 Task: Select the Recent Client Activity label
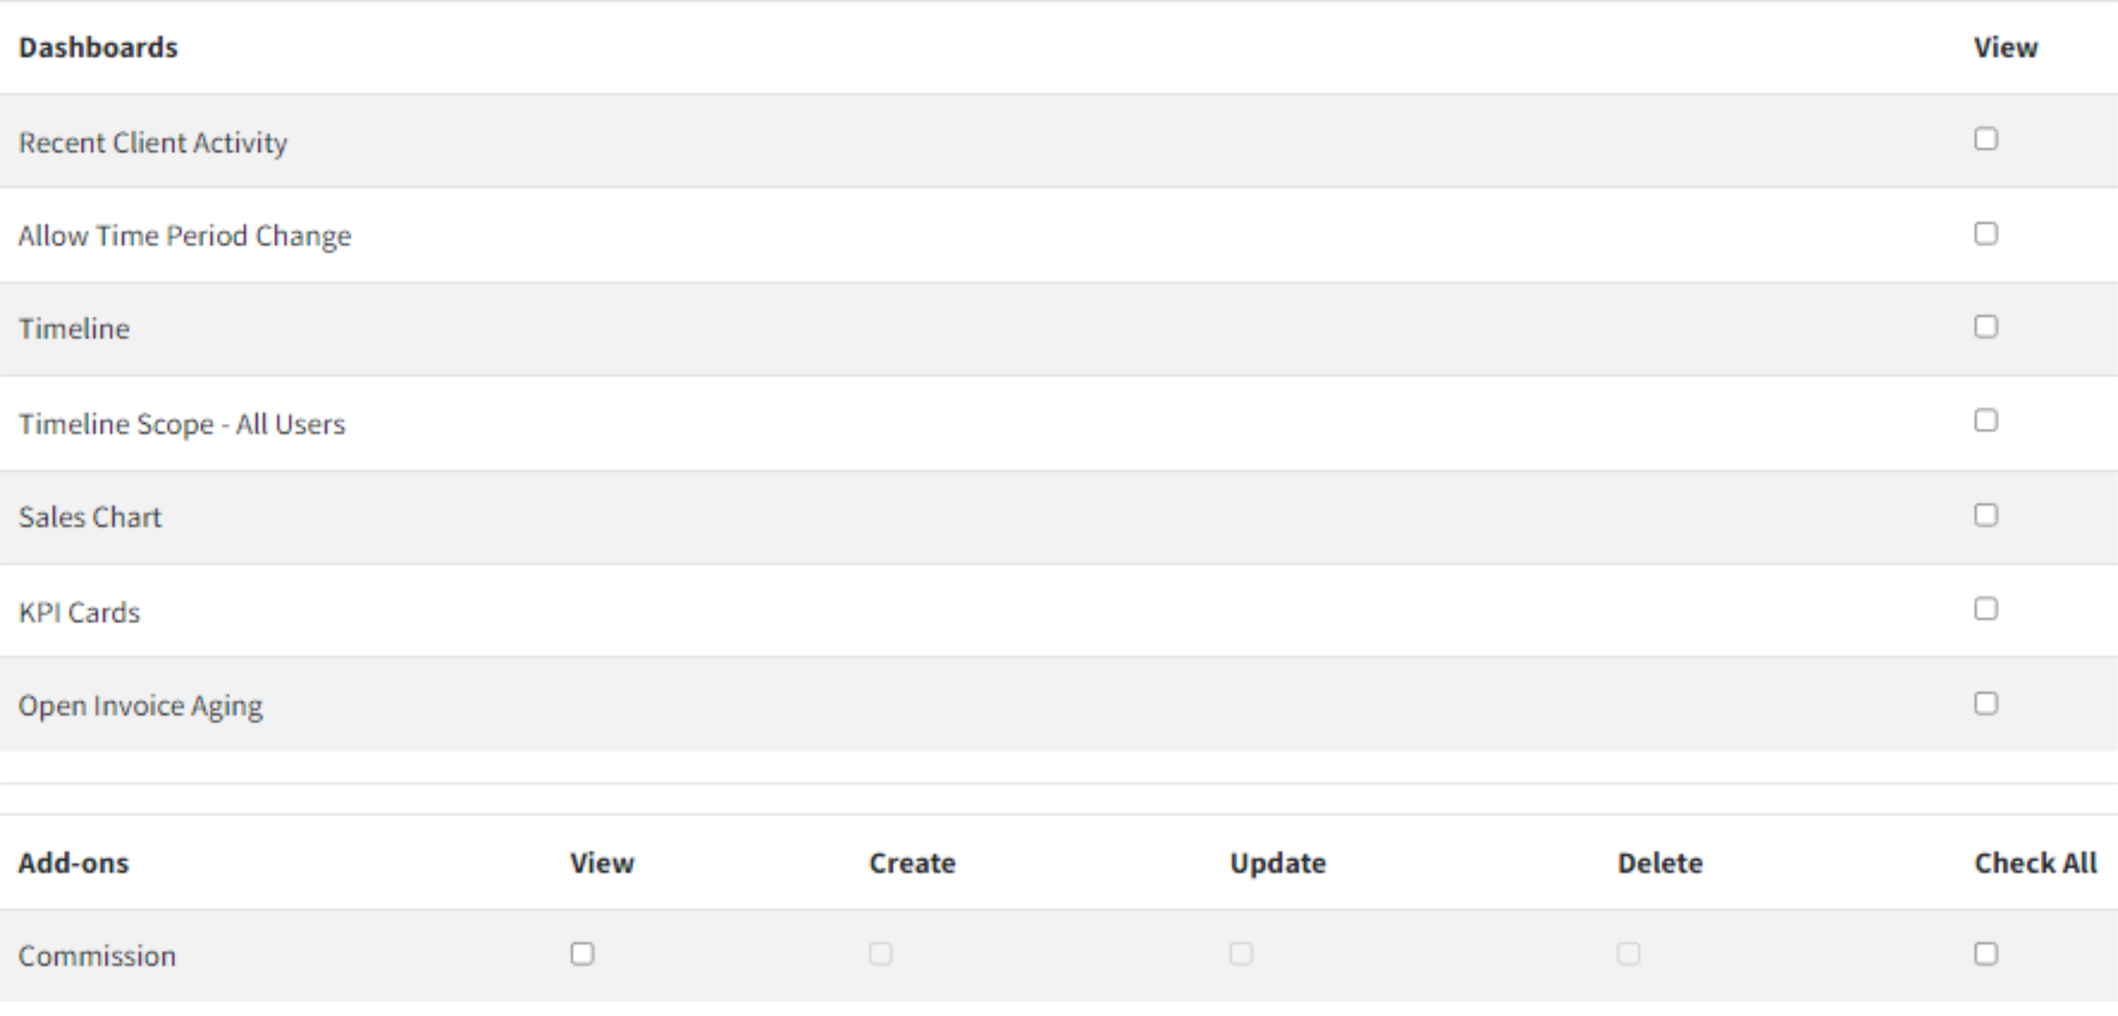click(153, 142)
